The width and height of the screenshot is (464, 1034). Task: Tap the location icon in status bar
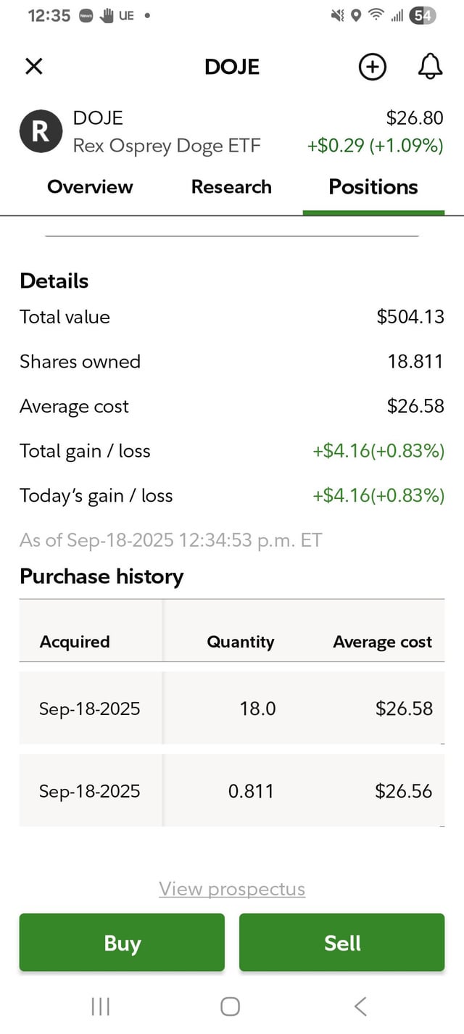[x=356, y=16]
